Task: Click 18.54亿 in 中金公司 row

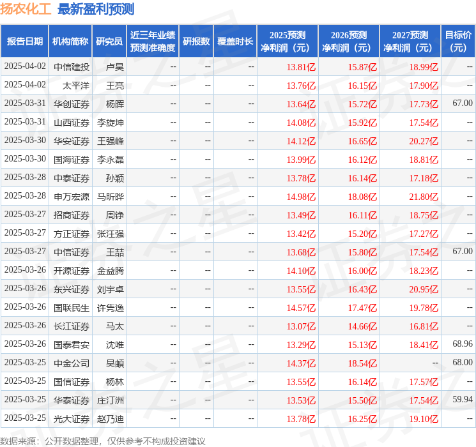Action: 362,363
